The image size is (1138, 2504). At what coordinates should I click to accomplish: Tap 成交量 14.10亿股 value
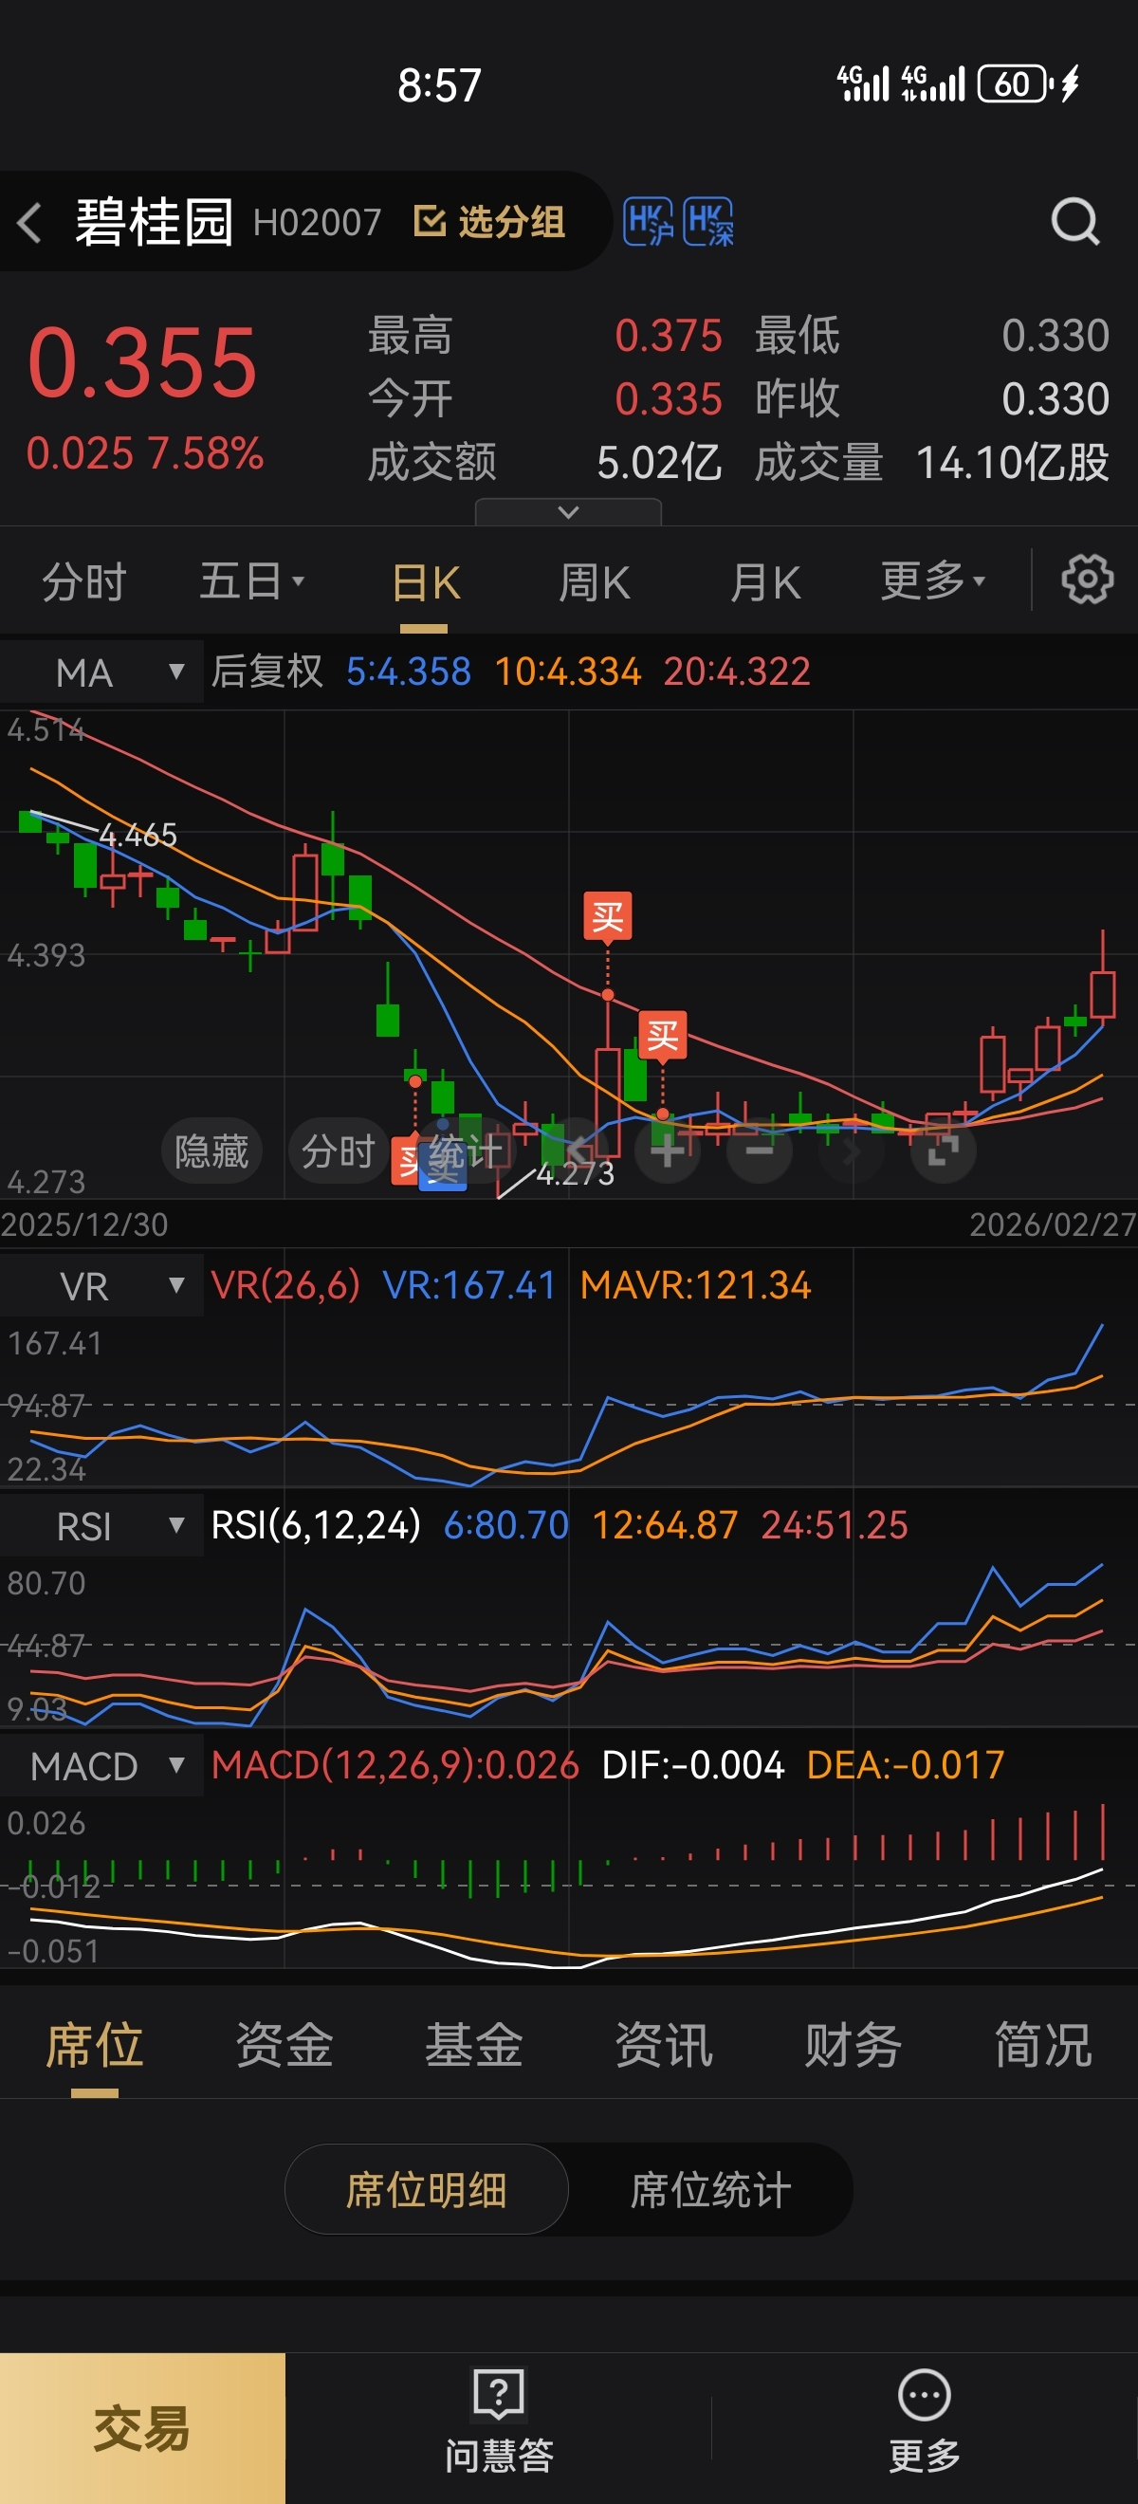pos(1013,463)
